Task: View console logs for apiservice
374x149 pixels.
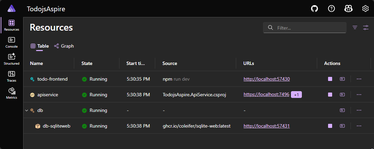Action: tap(342, 95)
